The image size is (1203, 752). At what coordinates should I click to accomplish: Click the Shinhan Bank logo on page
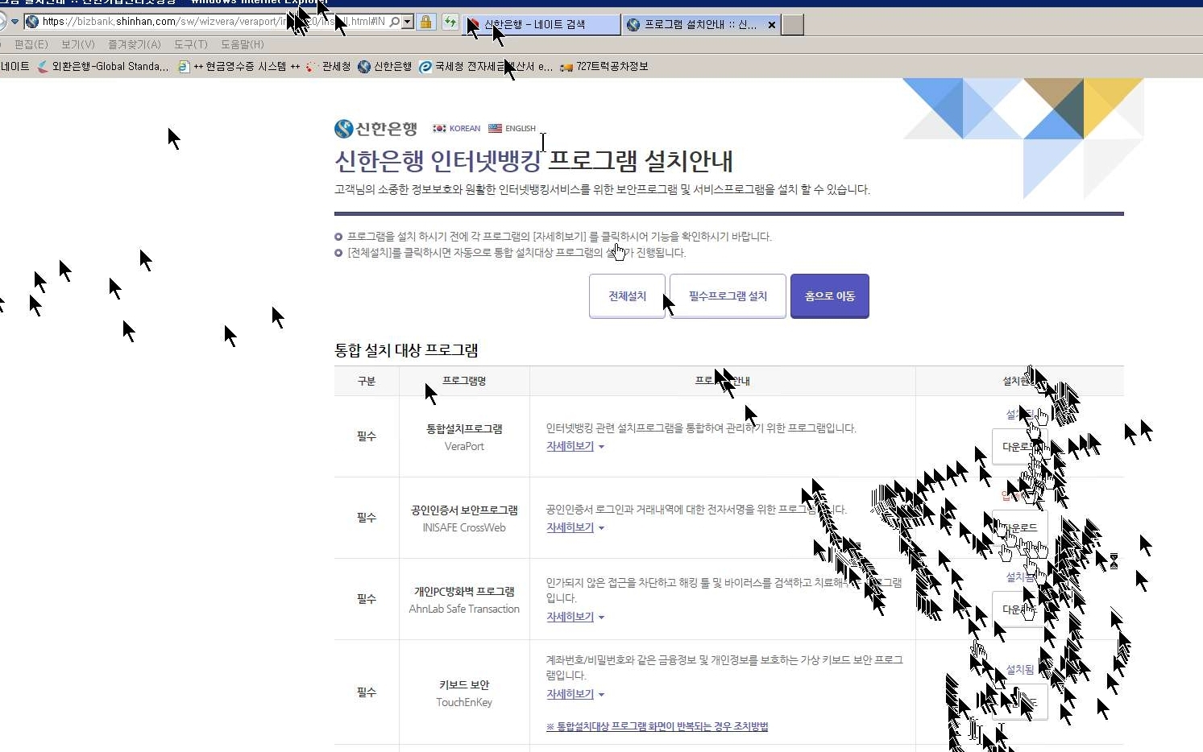coord(375,129)
